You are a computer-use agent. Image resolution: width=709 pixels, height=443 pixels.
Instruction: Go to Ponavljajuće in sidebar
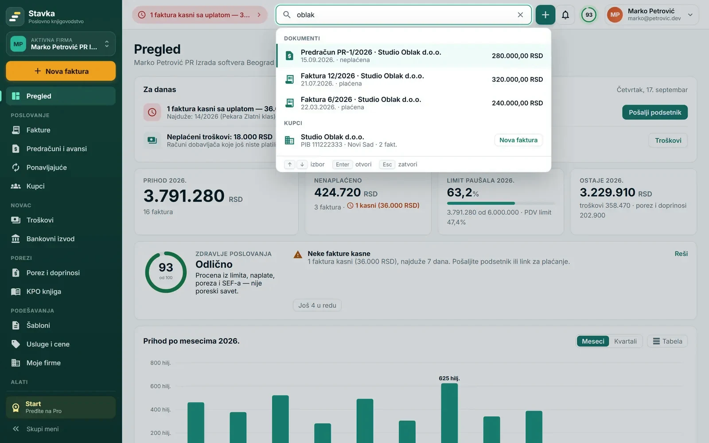(61, 167)
